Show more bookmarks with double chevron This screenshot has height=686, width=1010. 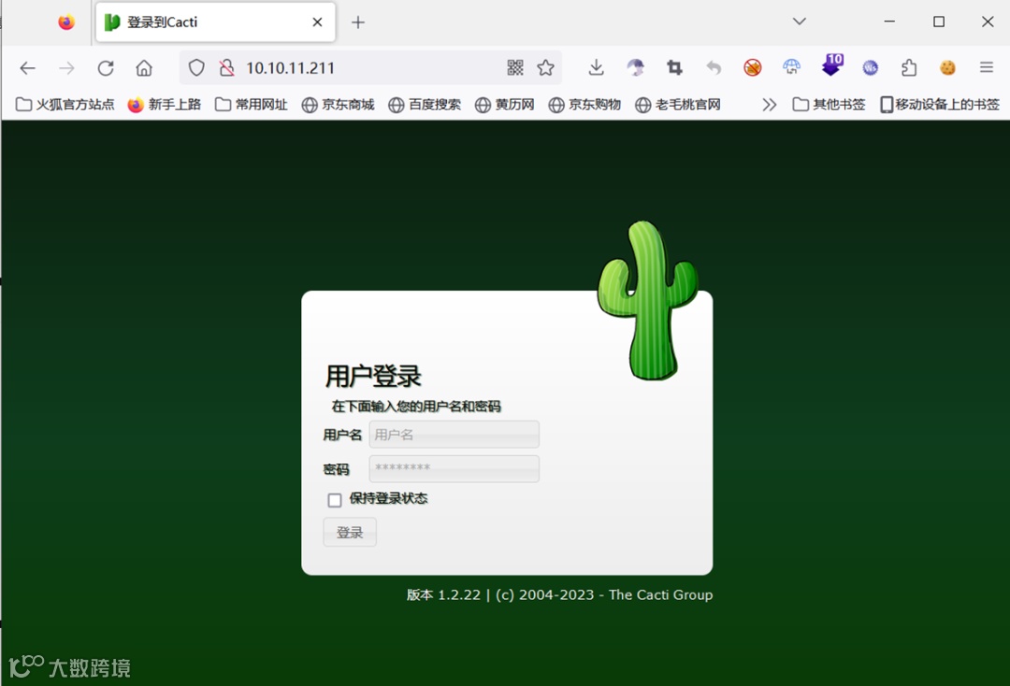coord(769,105)
